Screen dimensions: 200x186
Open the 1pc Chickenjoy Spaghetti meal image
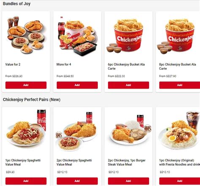pyautogui.click(x=26, y=129)
